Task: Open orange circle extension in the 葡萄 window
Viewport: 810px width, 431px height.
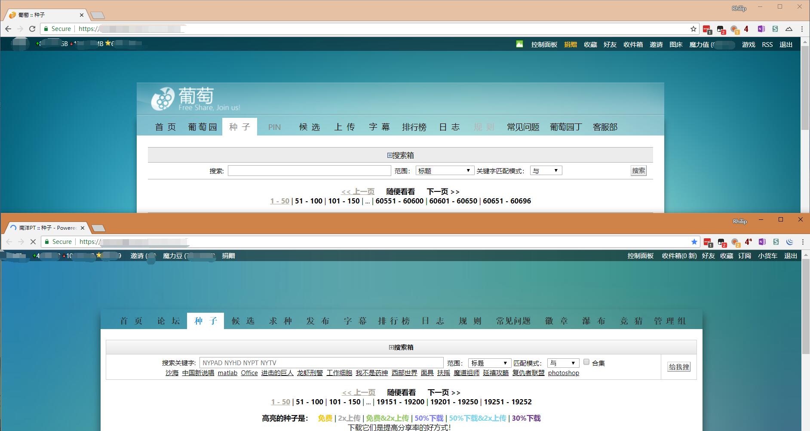Action: click(735, 29)
